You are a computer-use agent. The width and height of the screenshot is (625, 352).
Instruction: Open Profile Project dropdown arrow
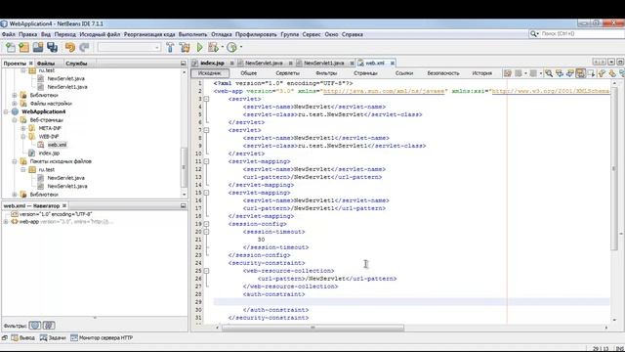pyautogui.click(x=241, y=48)
